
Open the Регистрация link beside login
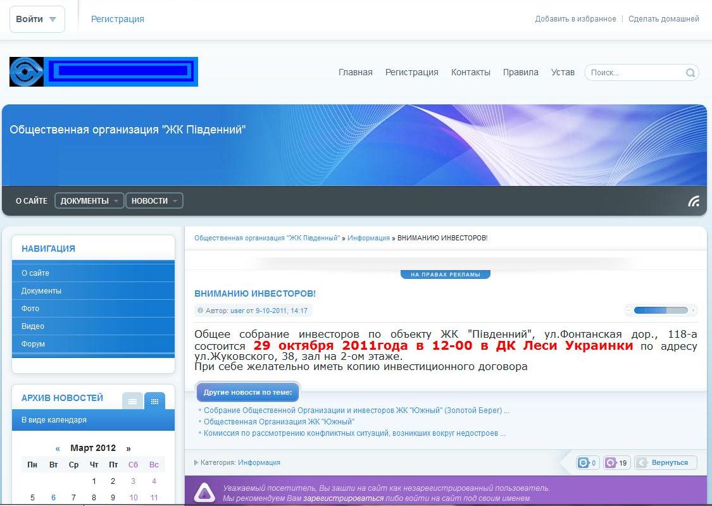pyautogui.click(x=117, y=19)
